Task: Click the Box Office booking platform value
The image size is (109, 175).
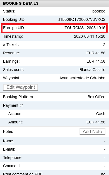Action: click(96, 97)
